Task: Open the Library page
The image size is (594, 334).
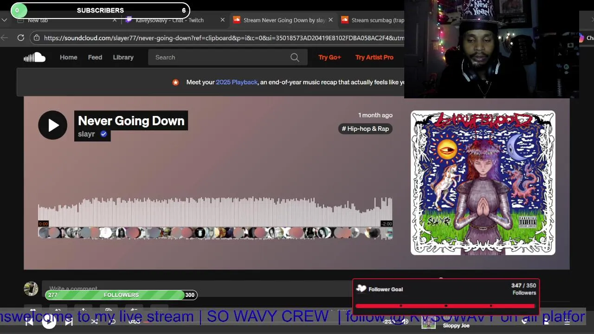Action: [123, 58]
